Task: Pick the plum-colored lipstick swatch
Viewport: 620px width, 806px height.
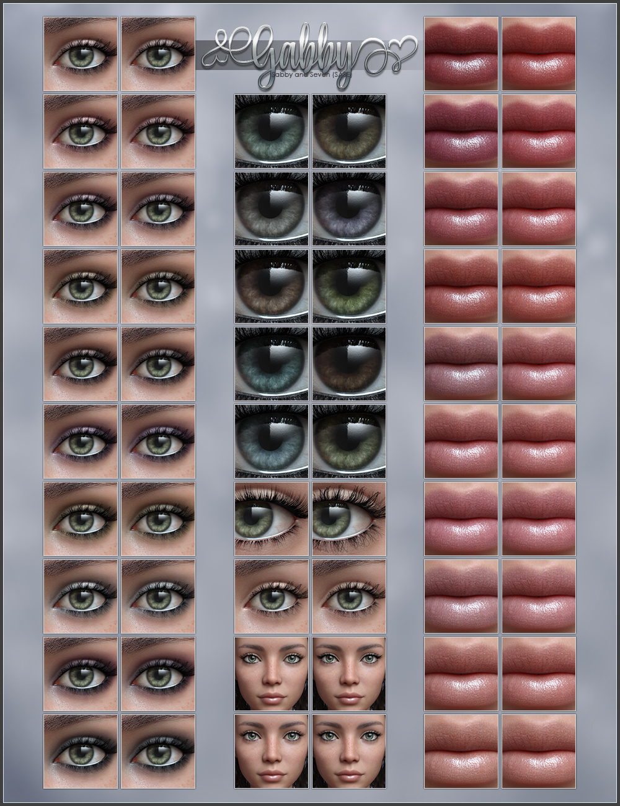Action: click(461, 130)
